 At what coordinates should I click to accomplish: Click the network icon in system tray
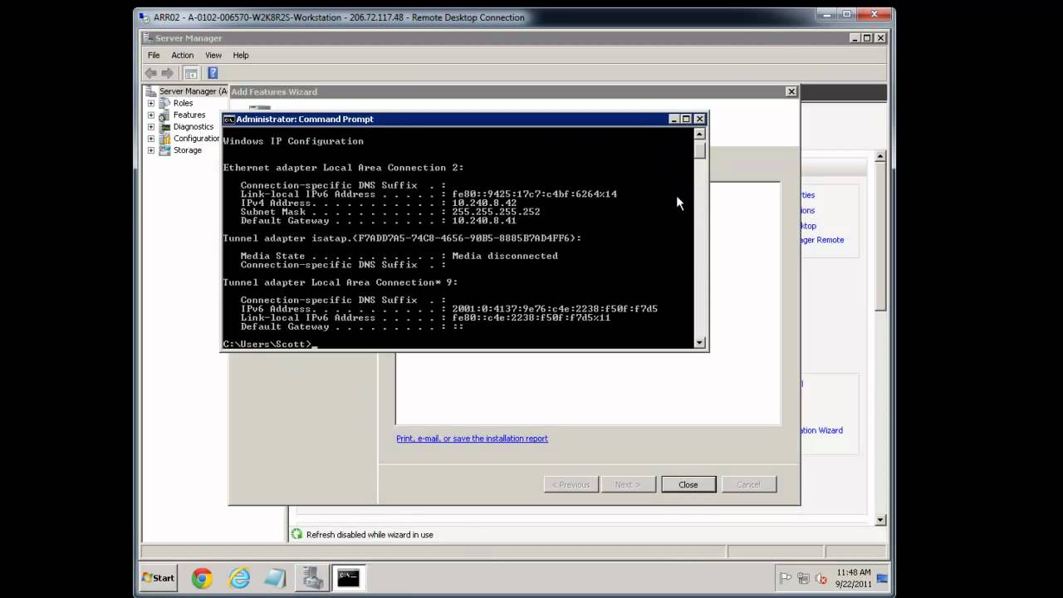(803, 578)
